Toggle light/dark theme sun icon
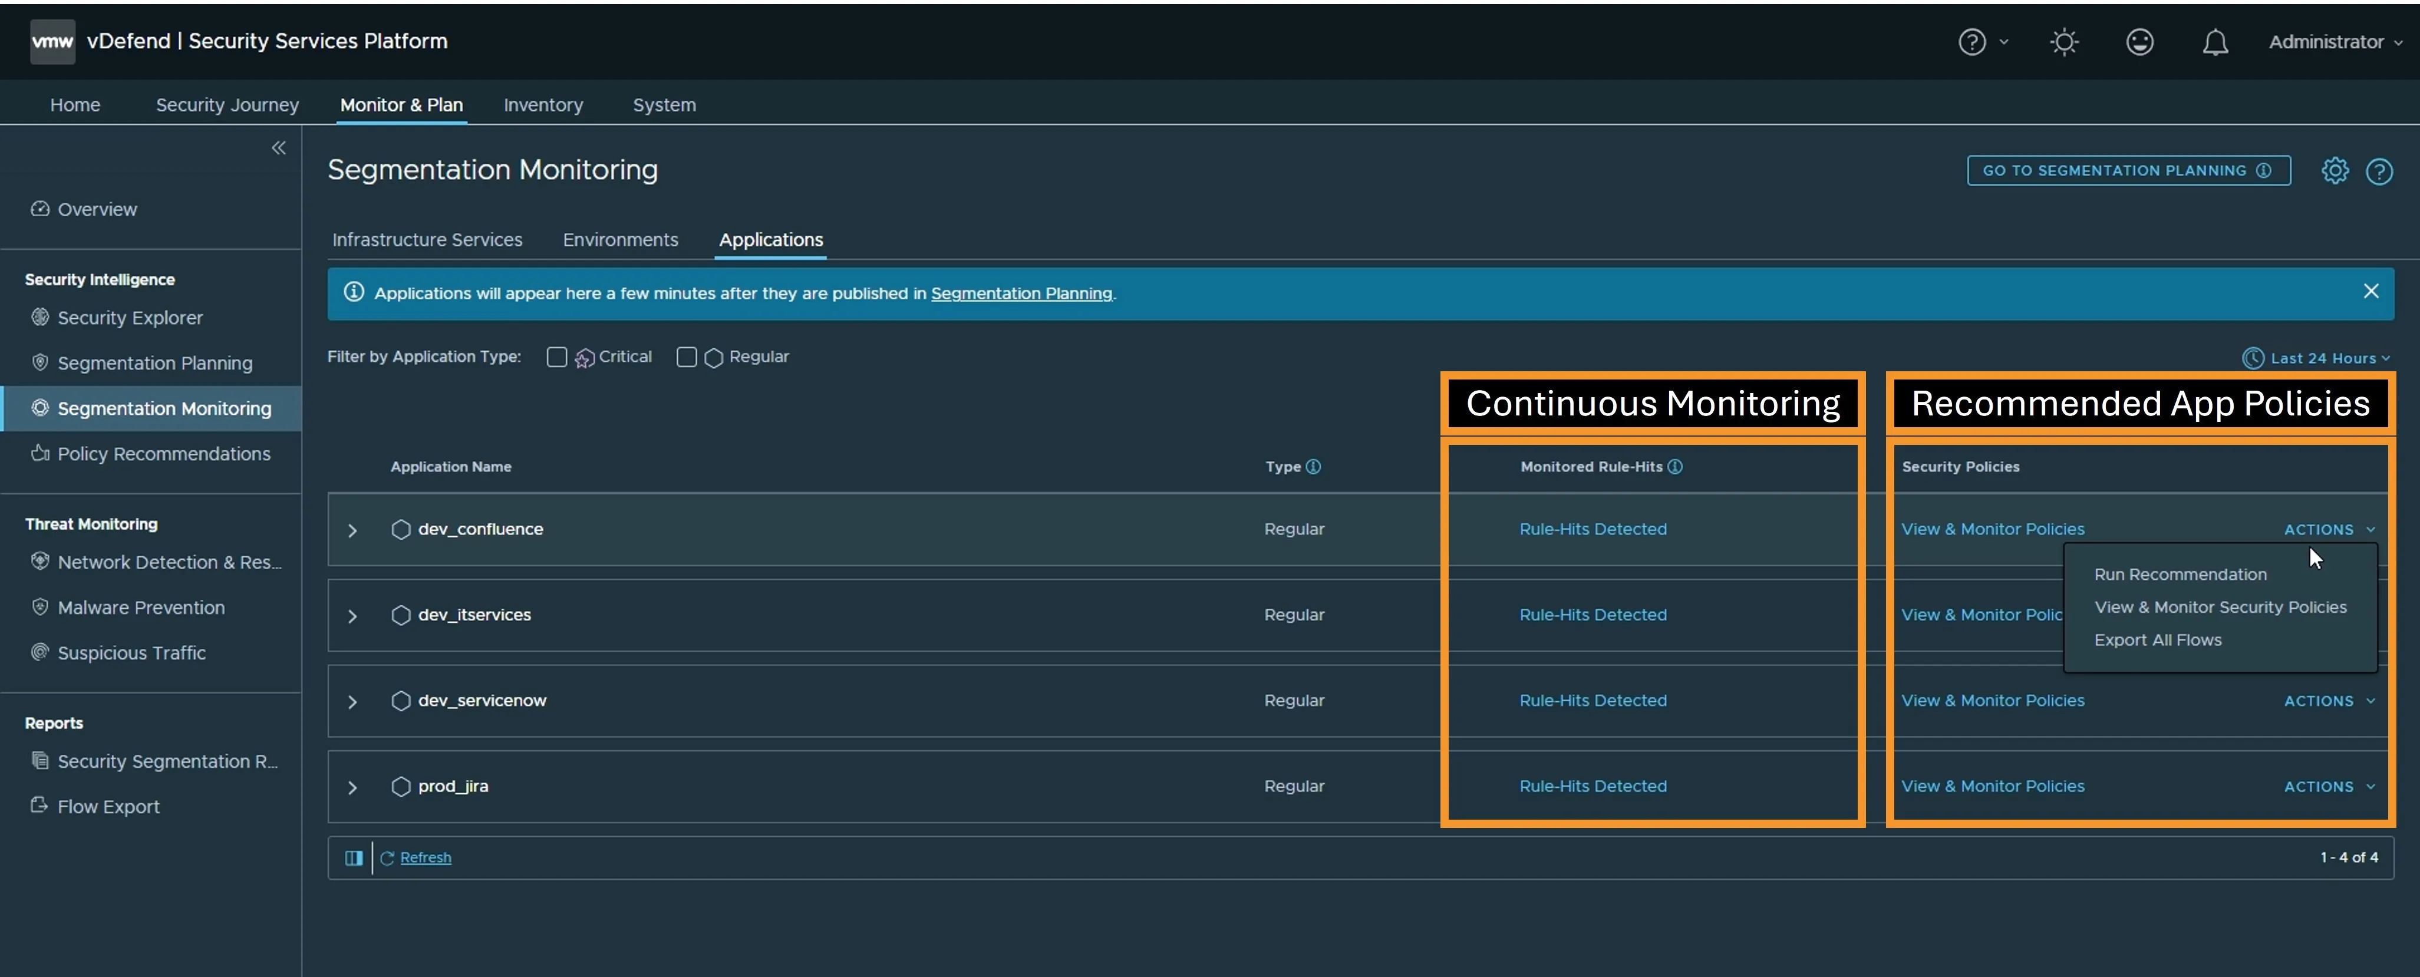 (x=2064, y=42)
